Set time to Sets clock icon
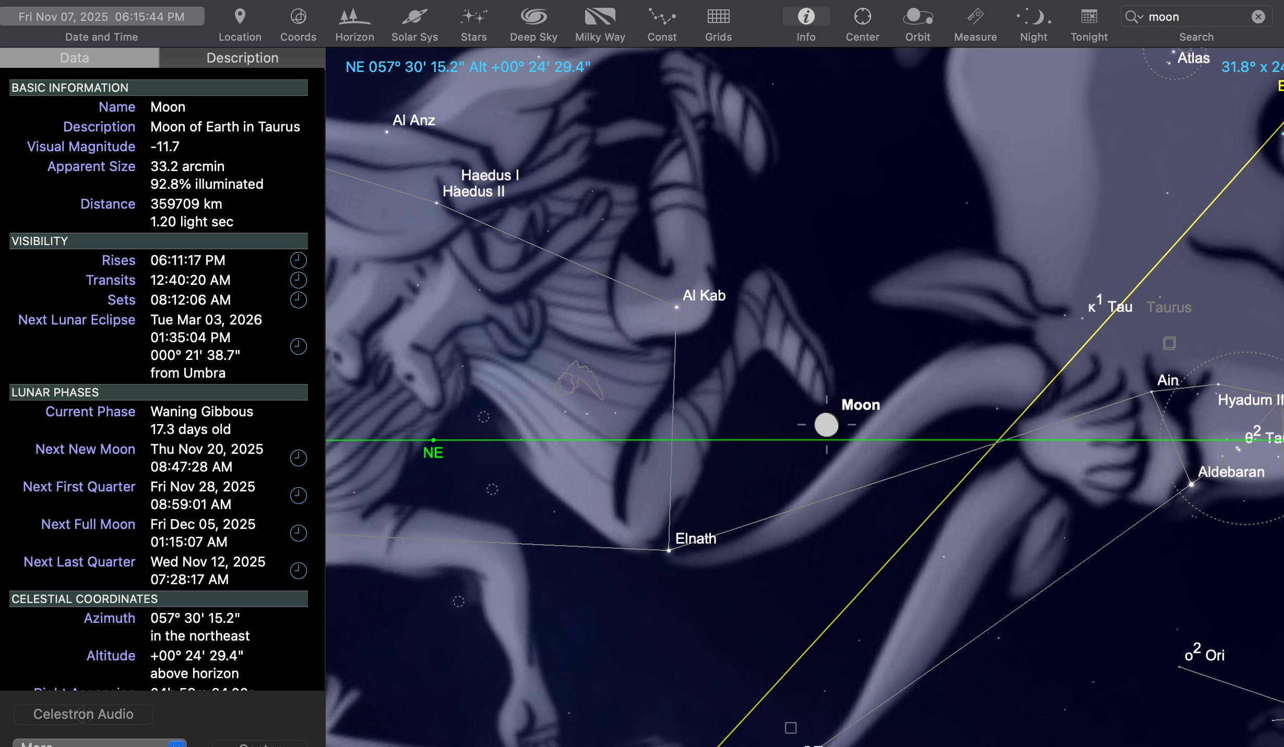The width and height of the screenshot is (1284, 747). coord(298,299)
